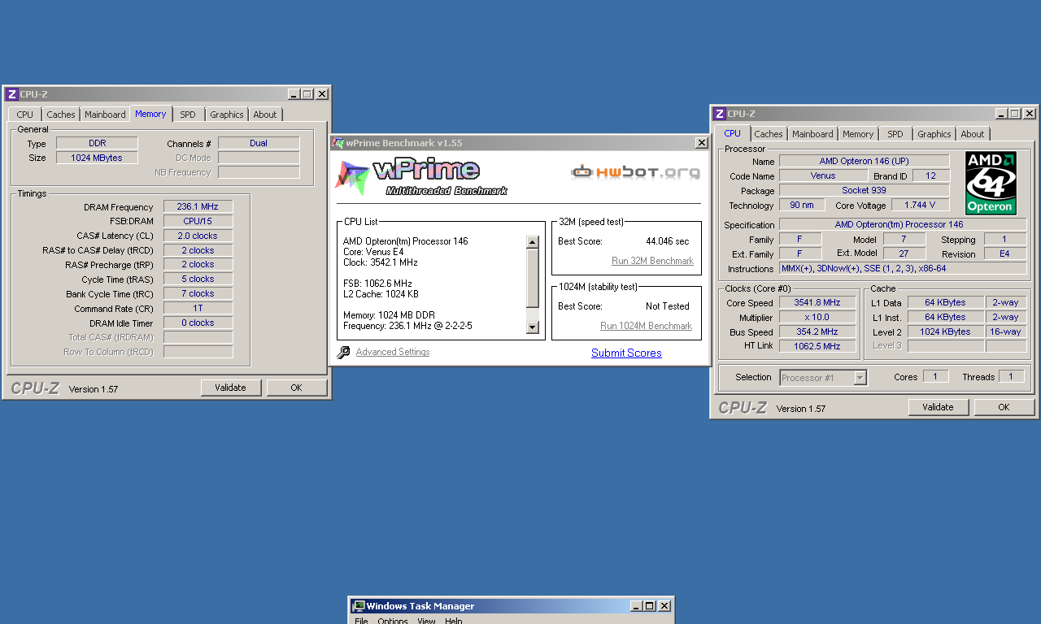Click Validate in the right CPU-Z CPU window
Screen dimensions: 1041x624
click(x=939, y=407)
